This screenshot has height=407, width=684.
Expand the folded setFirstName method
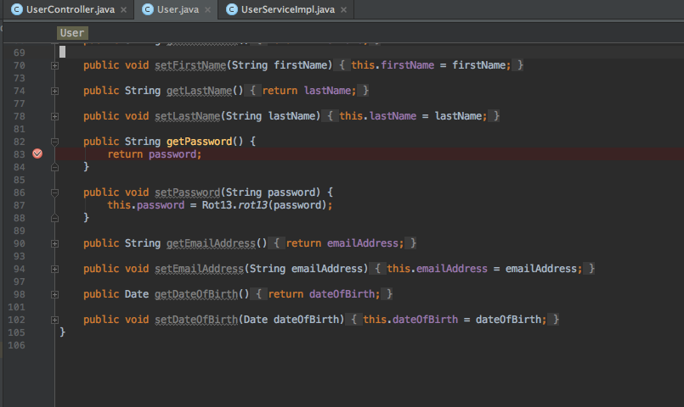pos(54,65)
